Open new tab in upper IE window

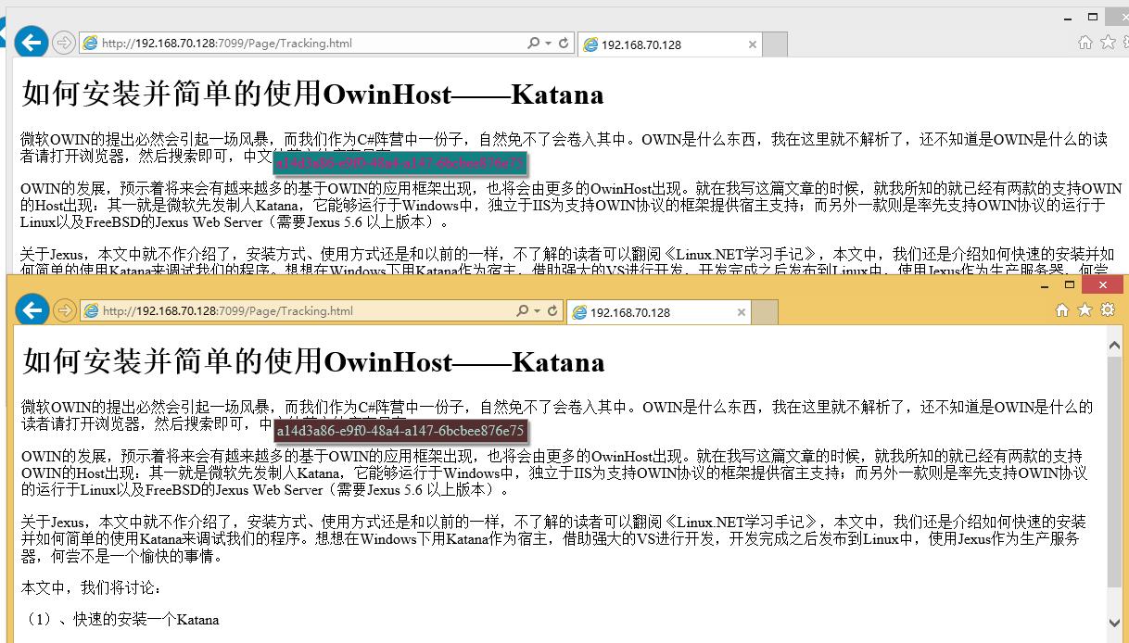(x=775, y=44)
